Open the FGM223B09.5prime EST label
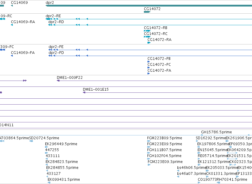The height and width of the screenshot is (184, 252). [165, 138]
